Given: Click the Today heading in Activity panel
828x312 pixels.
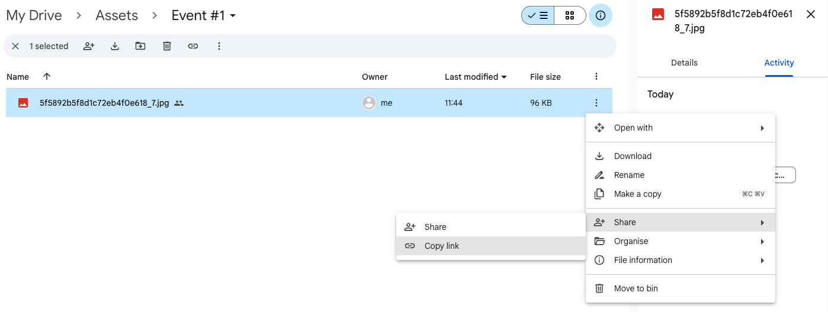Looking at the screenshot, I should 660,94.
